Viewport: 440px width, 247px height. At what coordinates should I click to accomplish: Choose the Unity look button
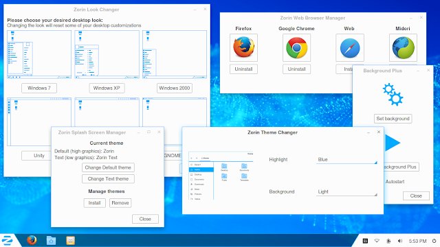point(39,156)
